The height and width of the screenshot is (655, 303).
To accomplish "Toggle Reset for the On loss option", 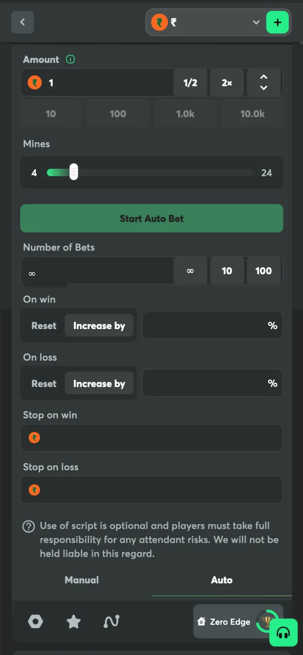I will click(x=44, y=383).
